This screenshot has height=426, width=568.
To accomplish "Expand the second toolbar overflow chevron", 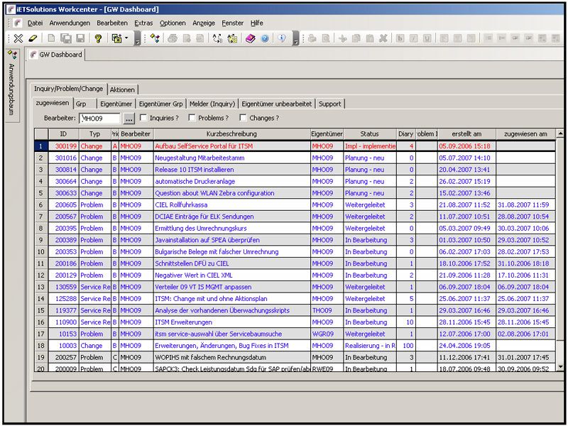I will point(296,40).
